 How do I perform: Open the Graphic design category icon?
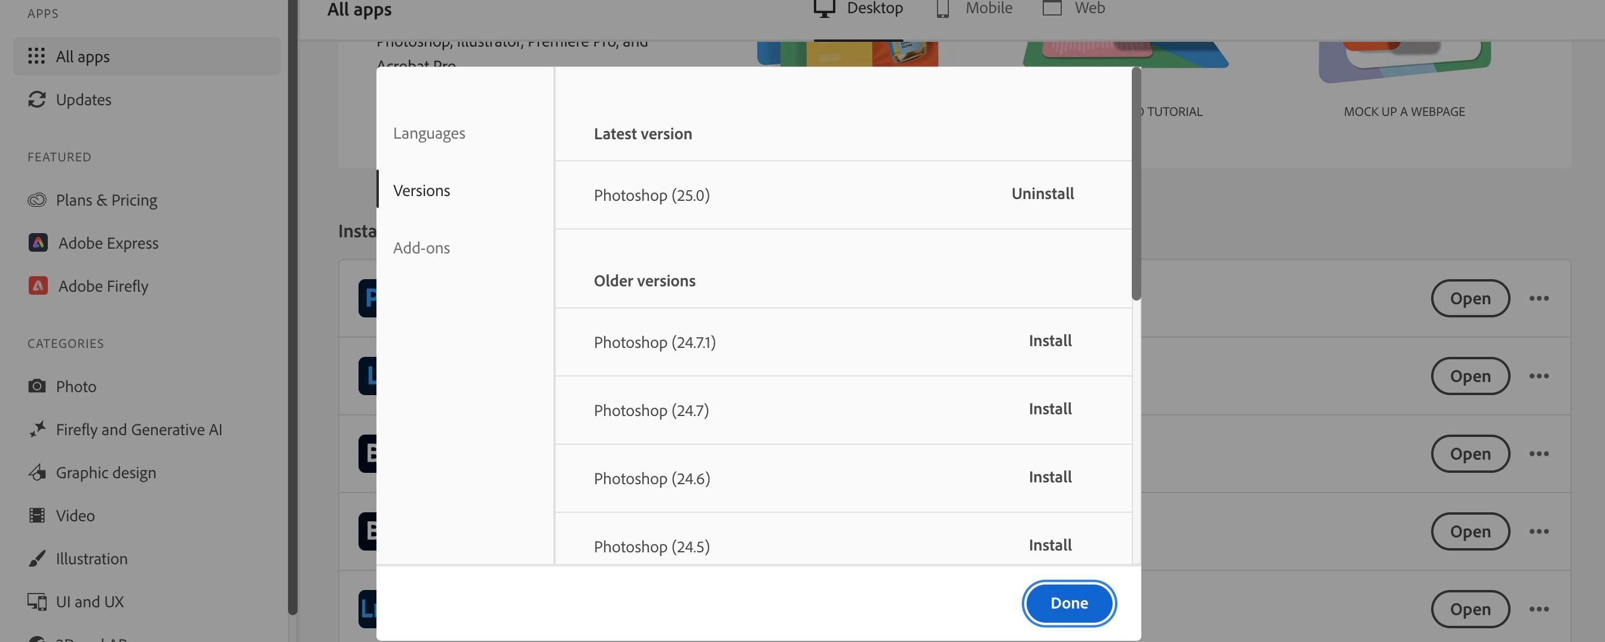(x=38, y=472)
